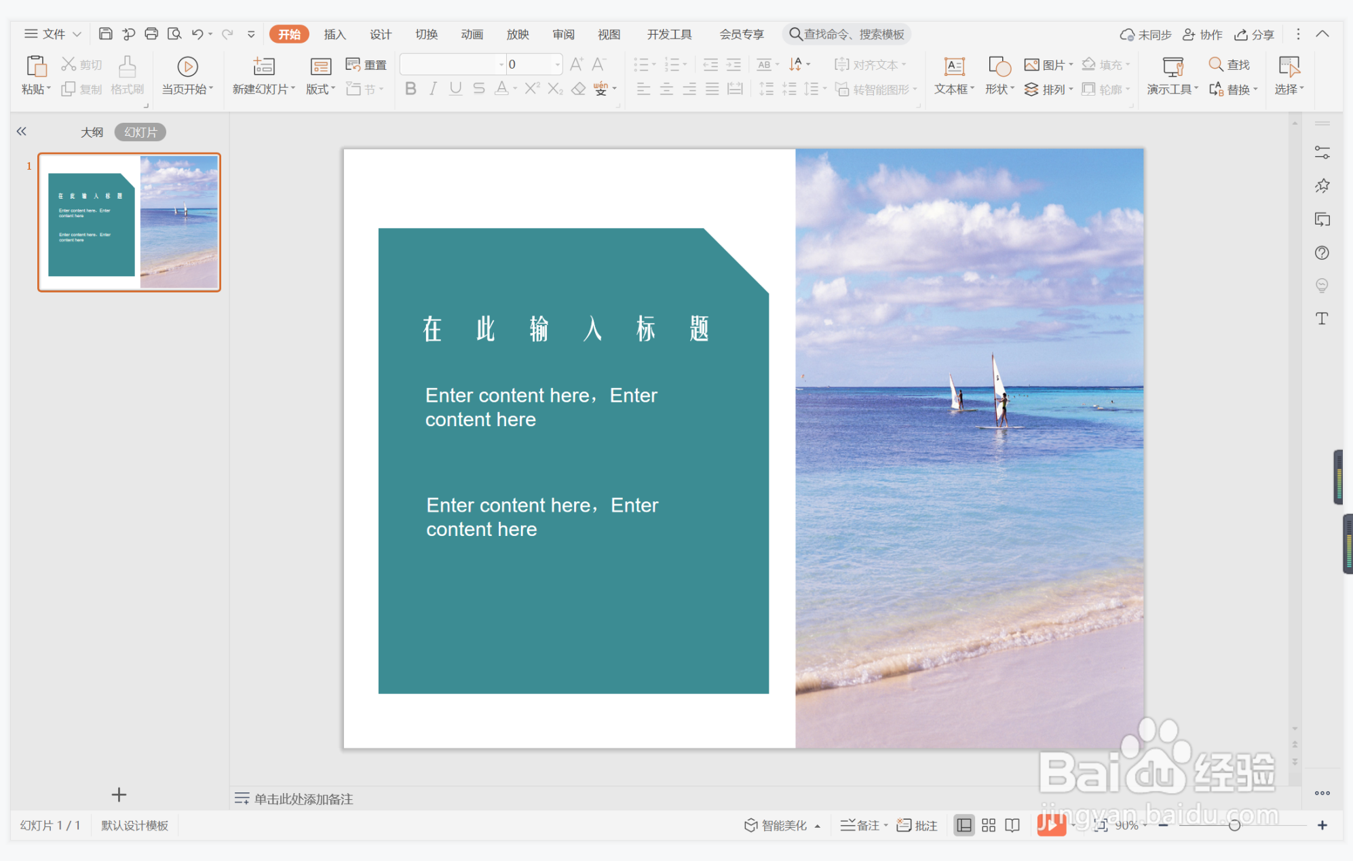This screenshot has height=861, width=1353.
Task: Collapse the ribbon with top-right chevron
Action: click(x=1322, y=34)
